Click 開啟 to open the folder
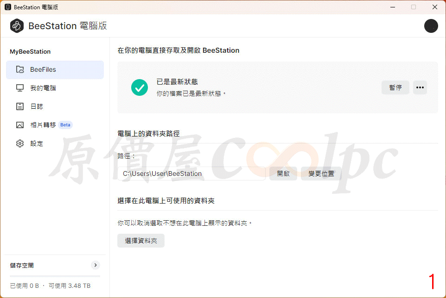 point(283,174)
